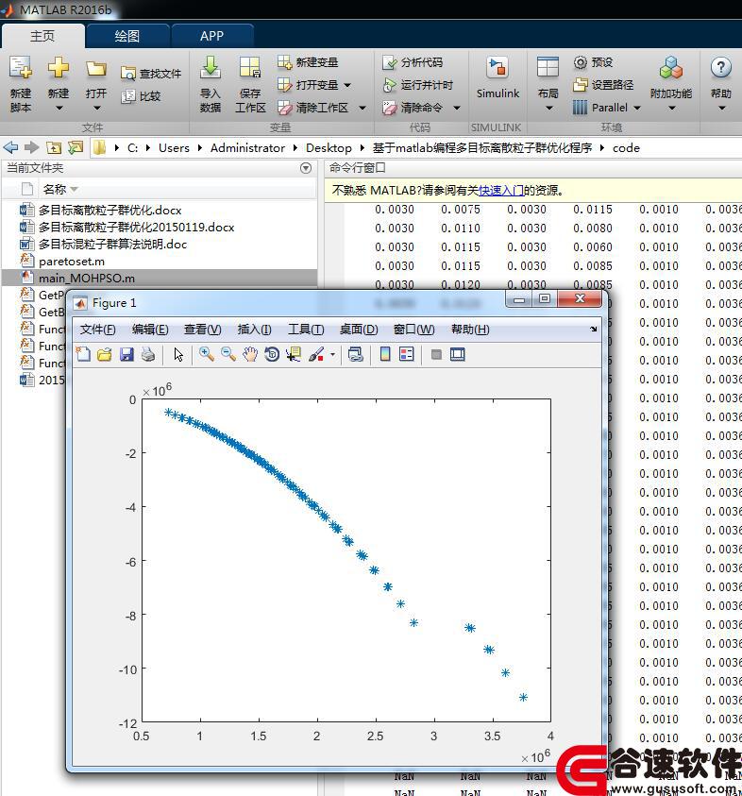The image size is (742, 796).
Task: Expand Clear Commands (清除命令) dropdown
Action: tap(456, 108)
